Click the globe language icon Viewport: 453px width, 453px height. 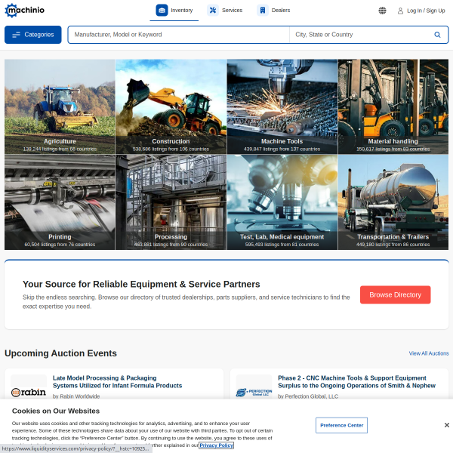pyautogui.click(x=382, y=11)
